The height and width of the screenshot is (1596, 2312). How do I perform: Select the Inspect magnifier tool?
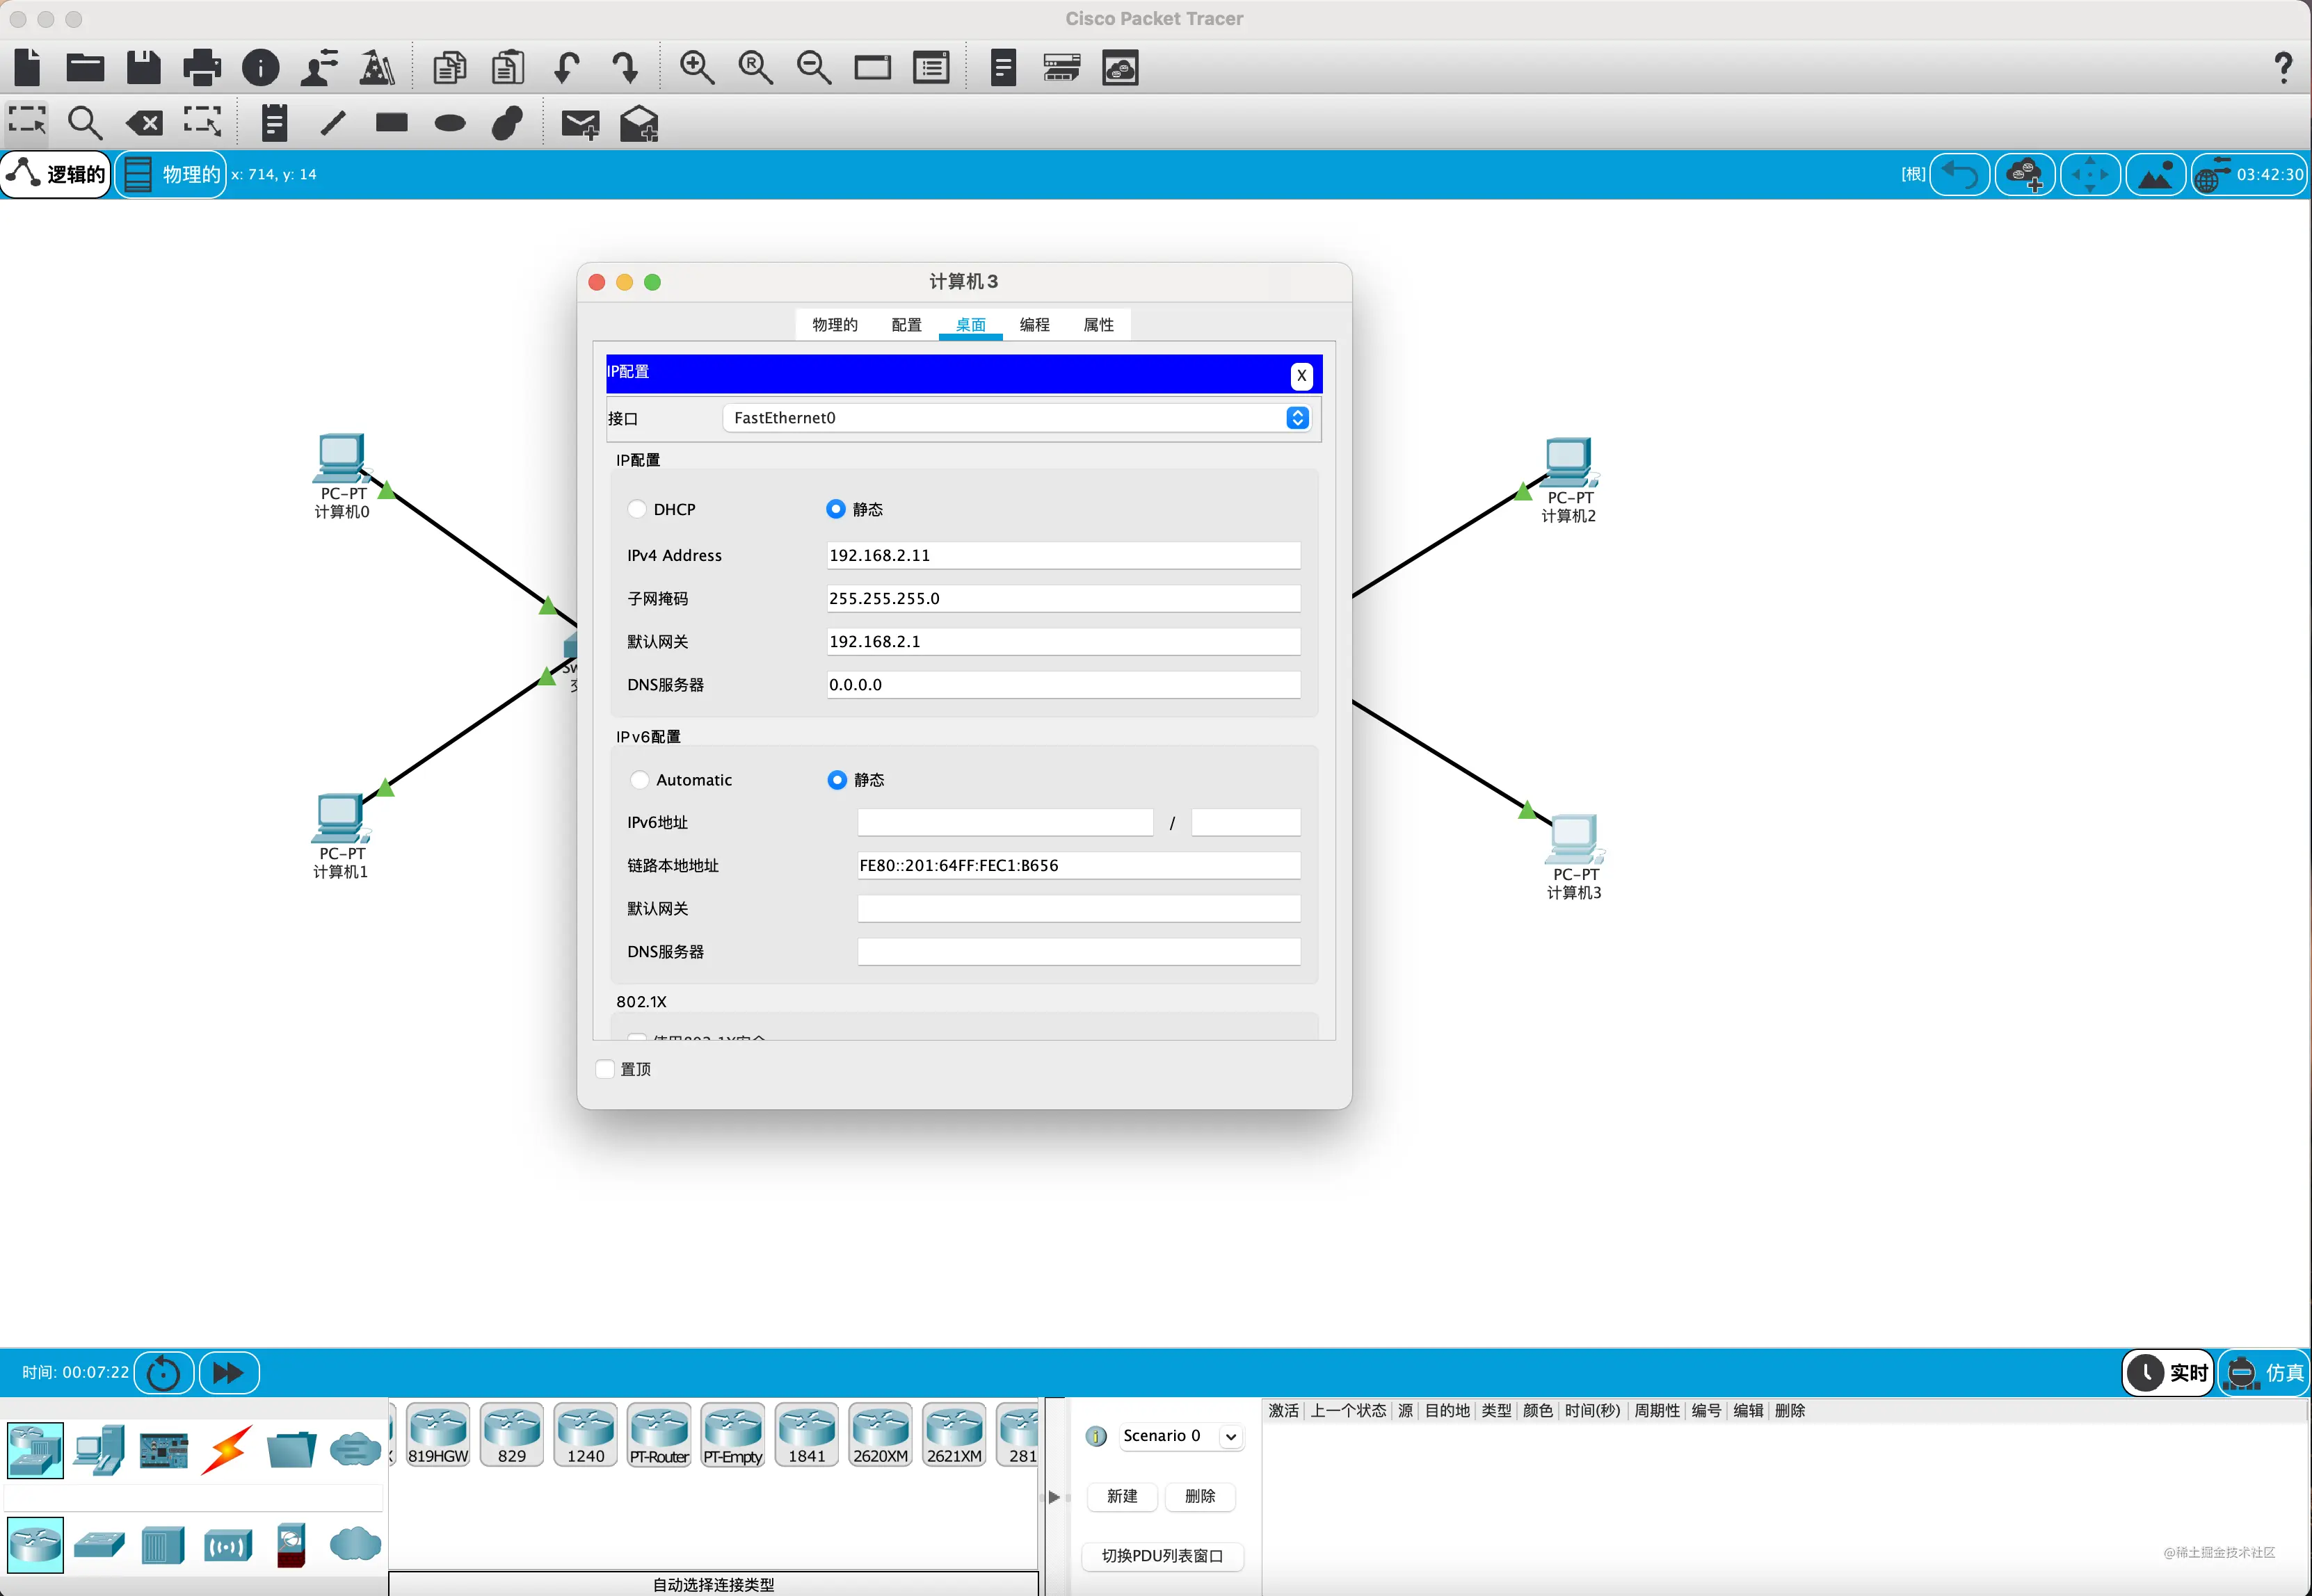tap(85, 123)
